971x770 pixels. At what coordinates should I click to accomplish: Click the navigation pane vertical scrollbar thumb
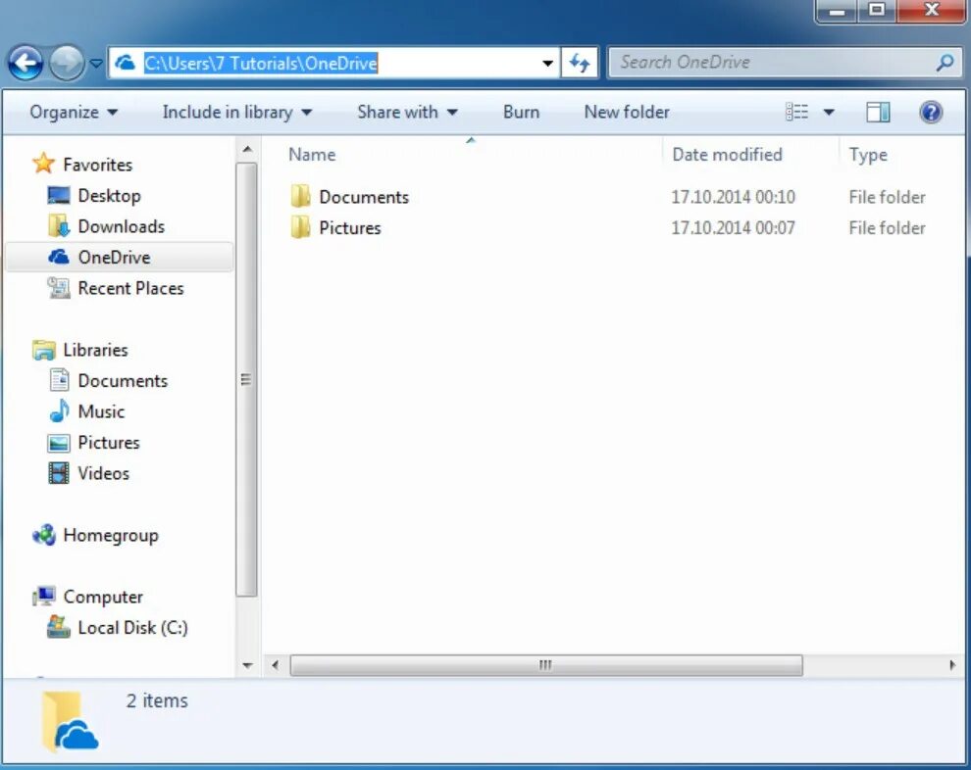[247, 380]
